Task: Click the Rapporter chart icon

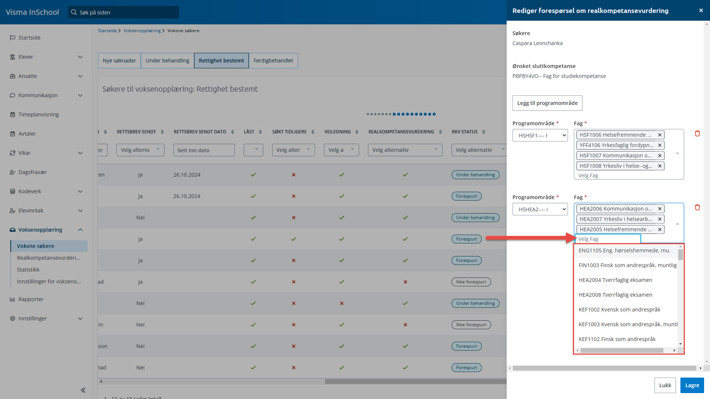Action: [x=13, y=299]
